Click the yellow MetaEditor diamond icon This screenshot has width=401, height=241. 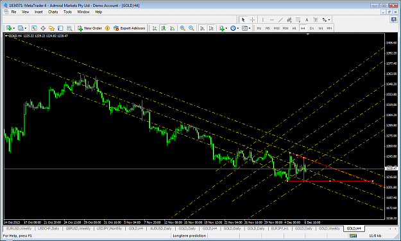pyautogui.click(x=107, y=28)
